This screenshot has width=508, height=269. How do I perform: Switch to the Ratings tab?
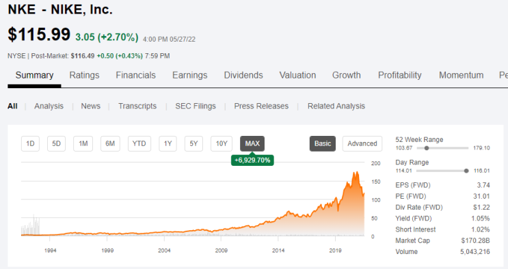(84, 75)
